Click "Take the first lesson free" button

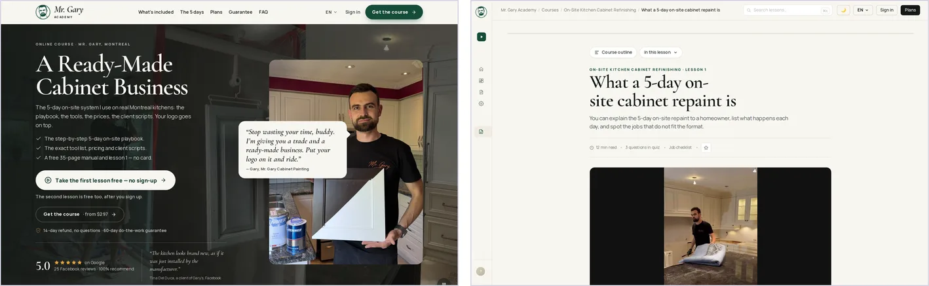click(105, 180)
